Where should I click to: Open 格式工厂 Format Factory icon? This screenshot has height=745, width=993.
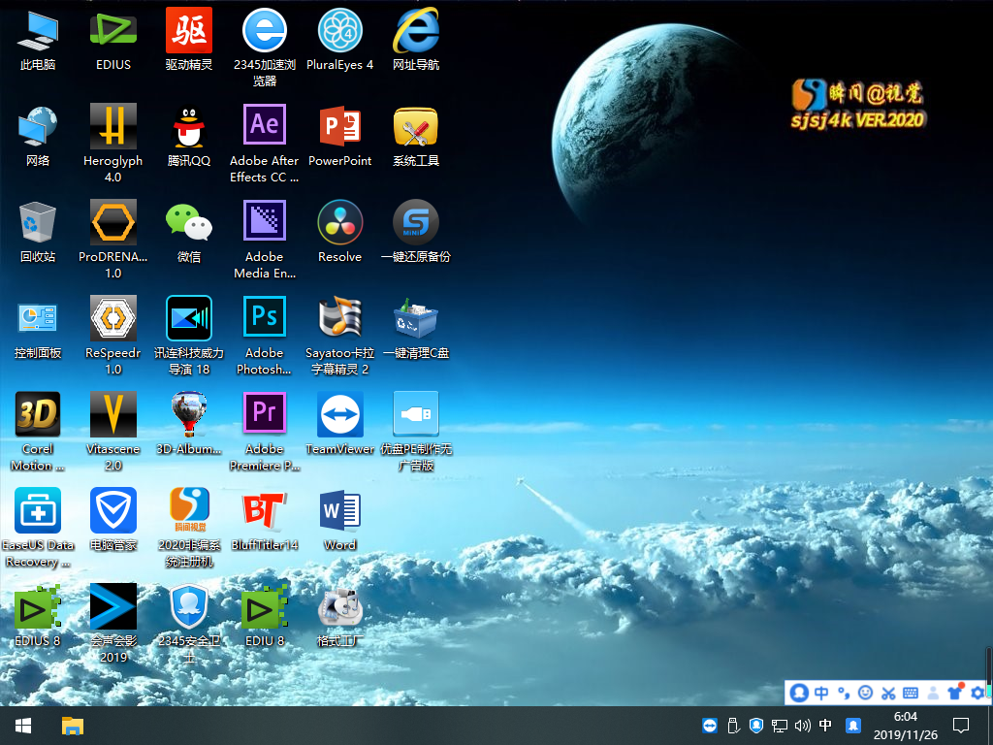[x=340, y=607]
